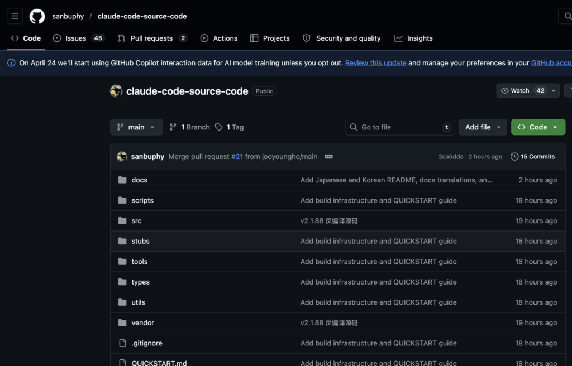Click the #21 pull request link
Viewport: 572px width, 366px height.
click(237, 156)
